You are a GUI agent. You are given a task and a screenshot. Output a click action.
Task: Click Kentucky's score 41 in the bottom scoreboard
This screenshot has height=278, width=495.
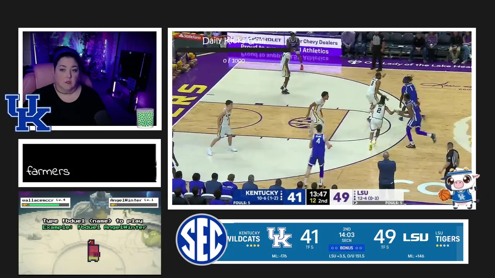pos(309,237)
